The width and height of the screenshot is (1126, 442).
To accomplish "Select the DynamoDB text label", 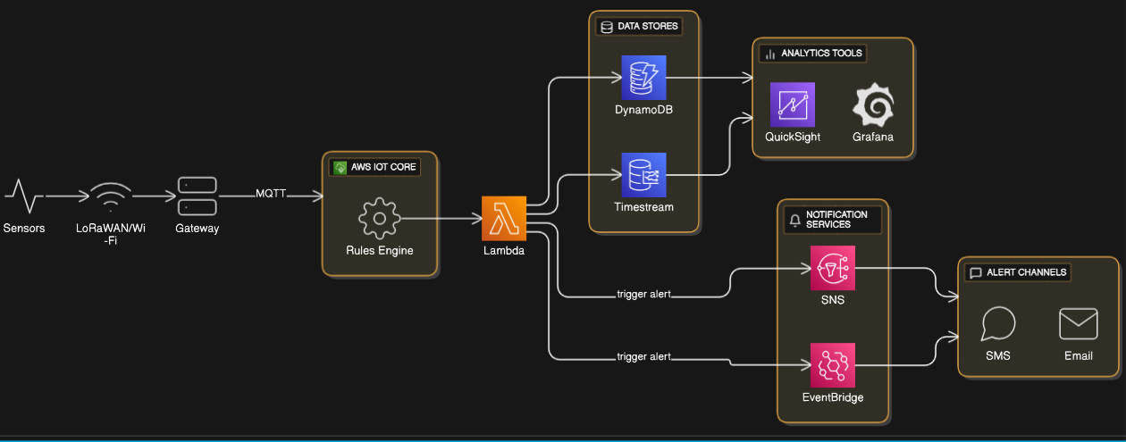I will (x=643, y=110).
